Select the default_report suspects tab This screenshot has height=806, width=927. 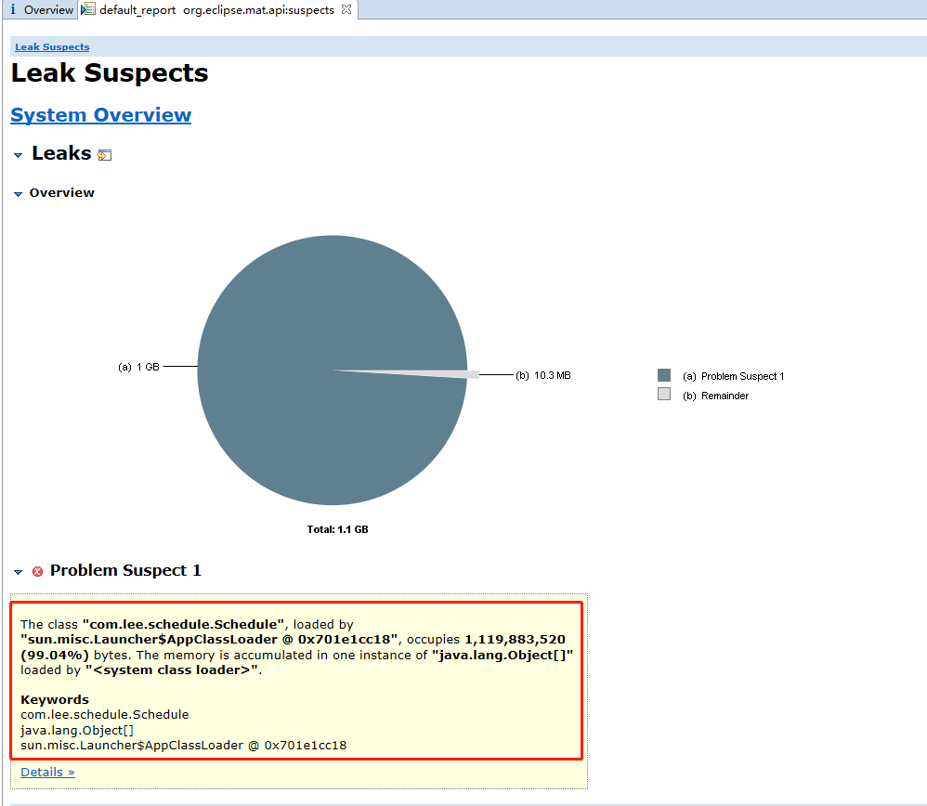tap(217, 9)
